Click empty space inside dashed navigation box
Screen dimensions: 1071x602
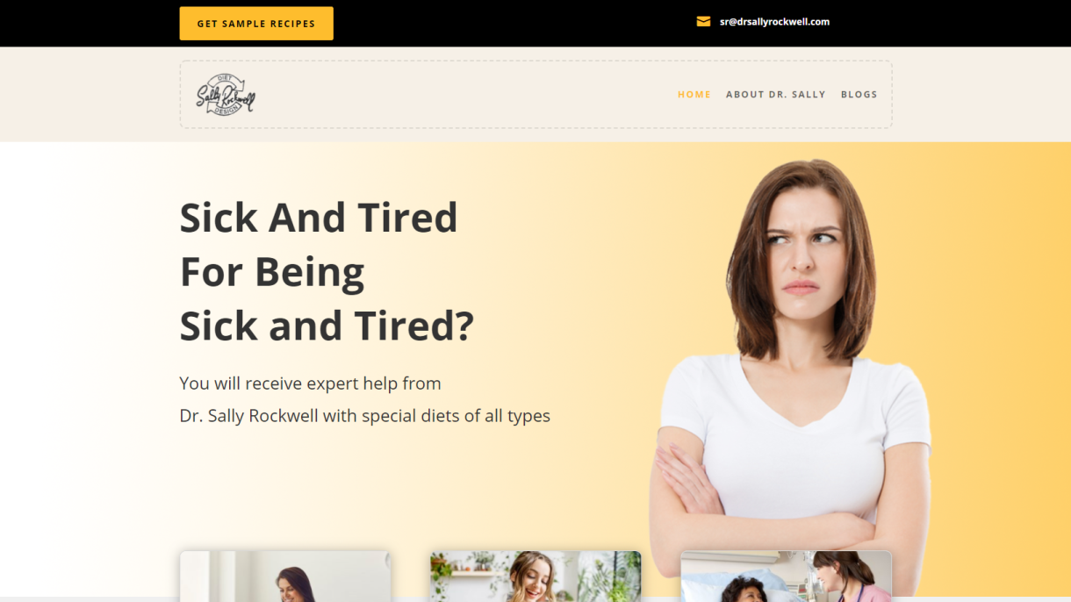coord(465,95)
